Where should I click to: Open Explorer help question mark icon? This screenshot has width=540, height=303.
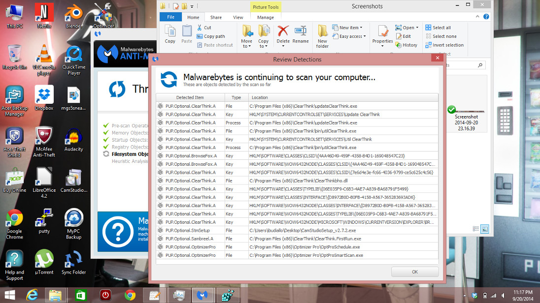(x=486, y=17)
